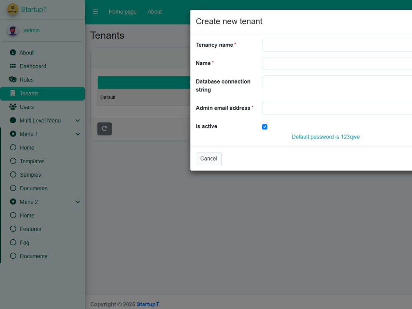Click circle icon beside Features
Image resolution: width=412 pixels, height=309 pixels.
(x=13, y=229)
